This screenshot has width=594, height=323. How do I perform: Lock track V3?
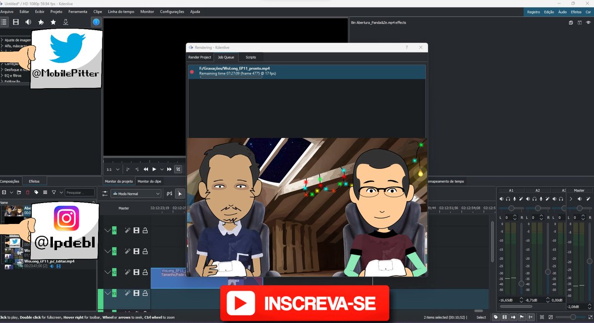point(145,251)
